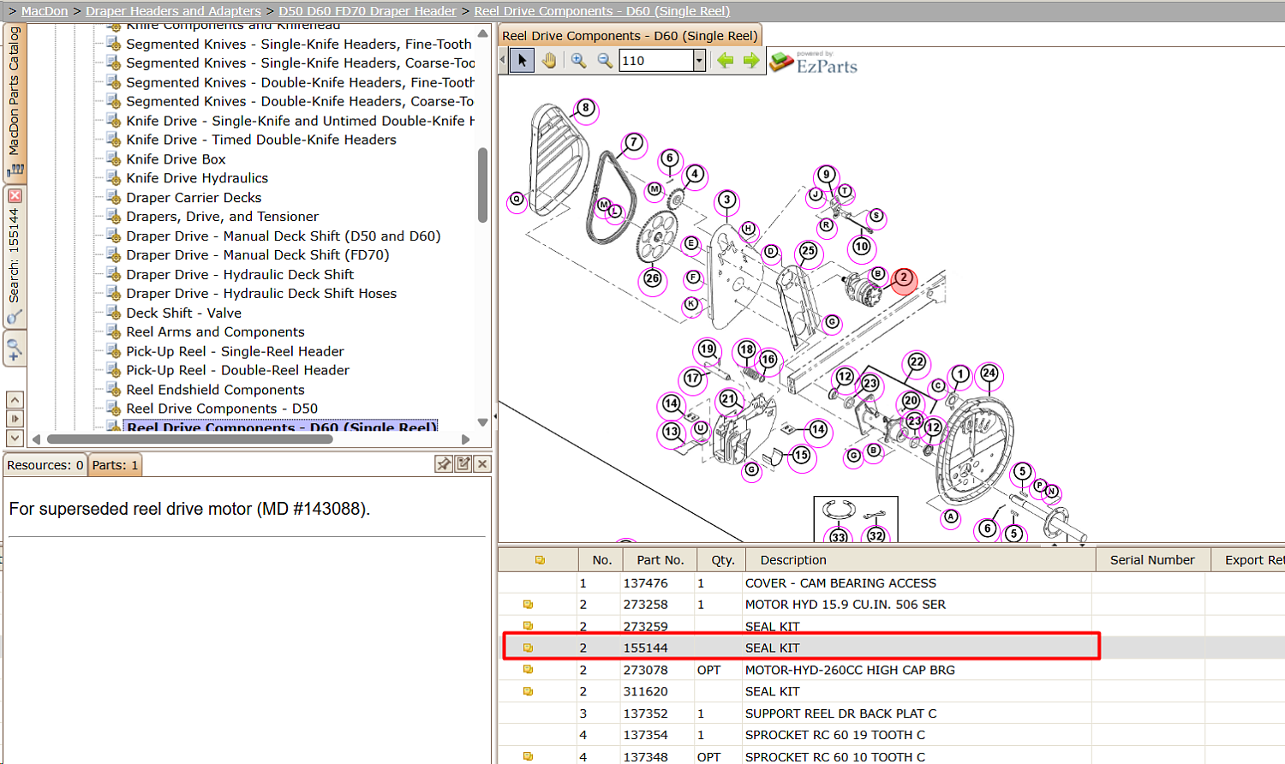
Task: Click callout 22 on the diagram
Action: tap(917, 362)
